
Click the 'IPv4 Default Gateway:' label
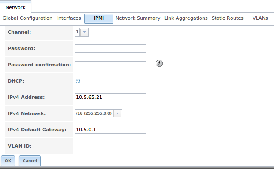coord(37,130)
